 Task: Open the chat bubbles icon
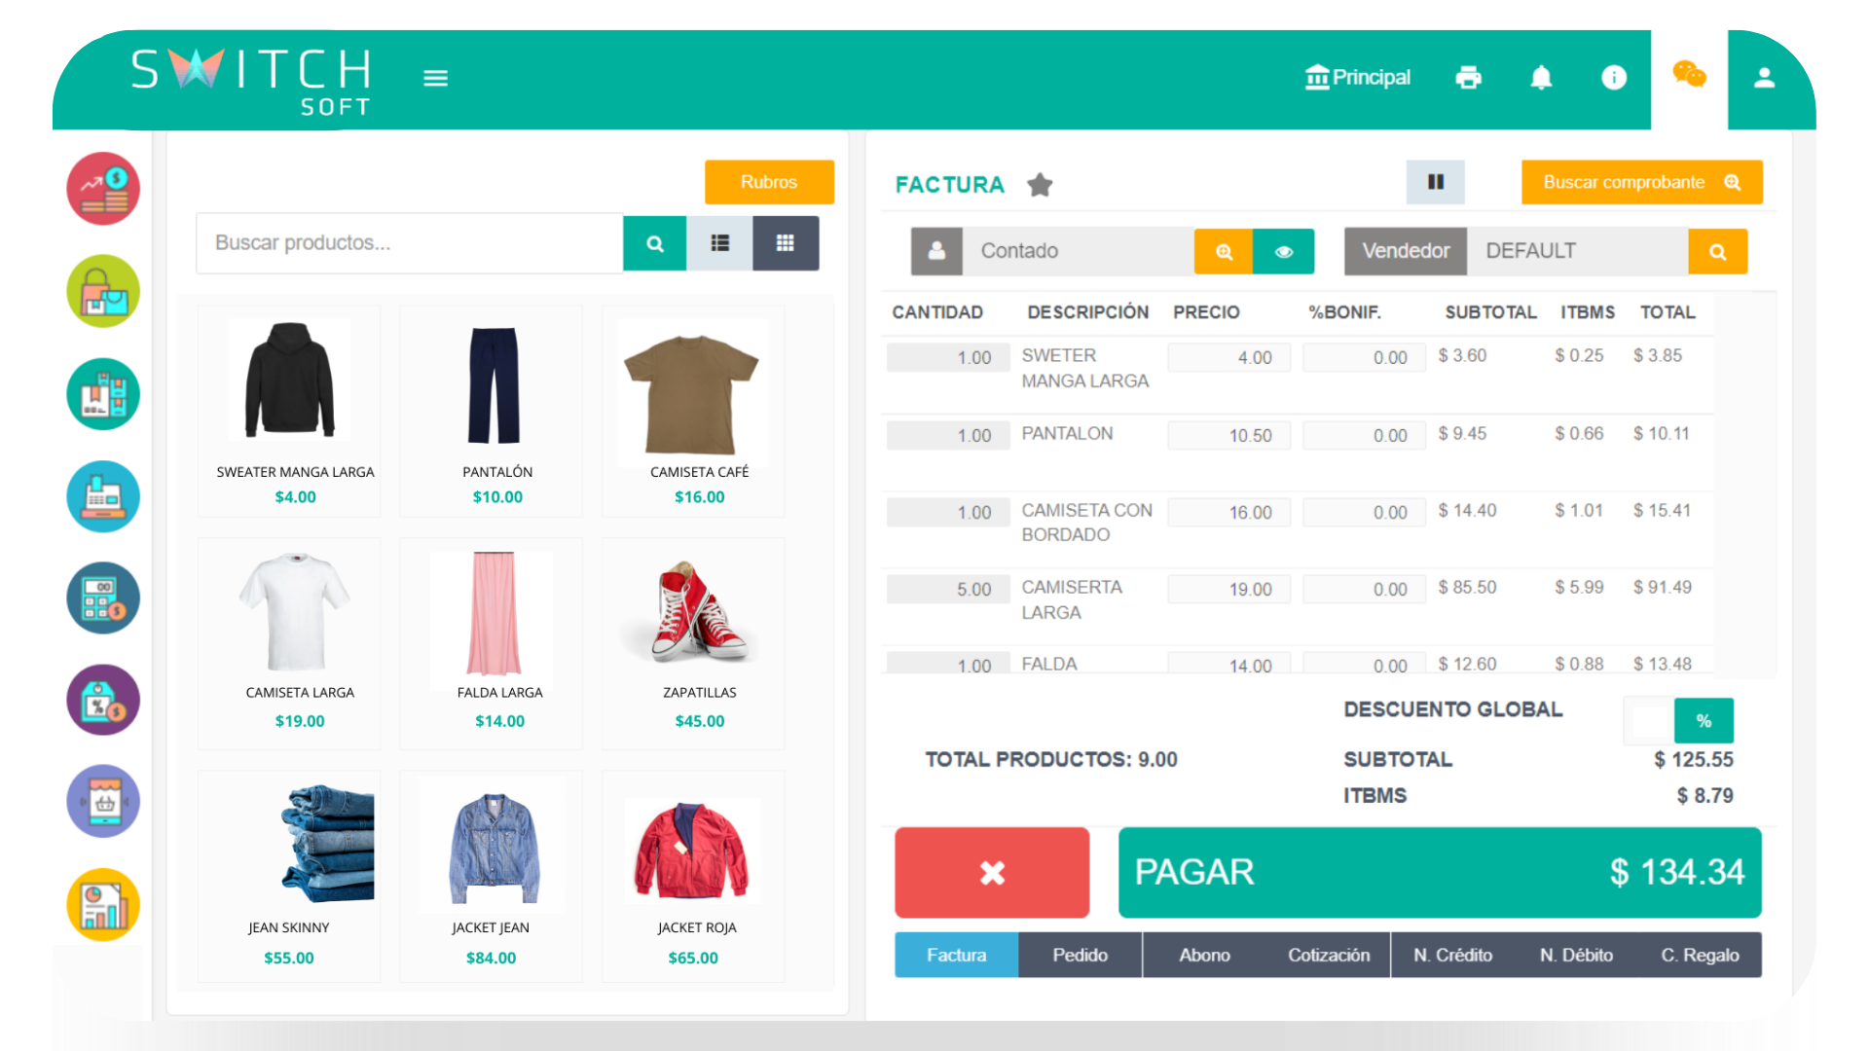1689,75
